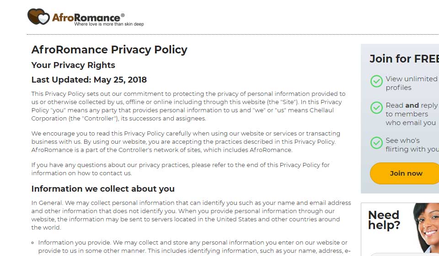Select the "Your Privacy Rights" heading
This screenshot has height=256, width=439.
coord(73,65)
